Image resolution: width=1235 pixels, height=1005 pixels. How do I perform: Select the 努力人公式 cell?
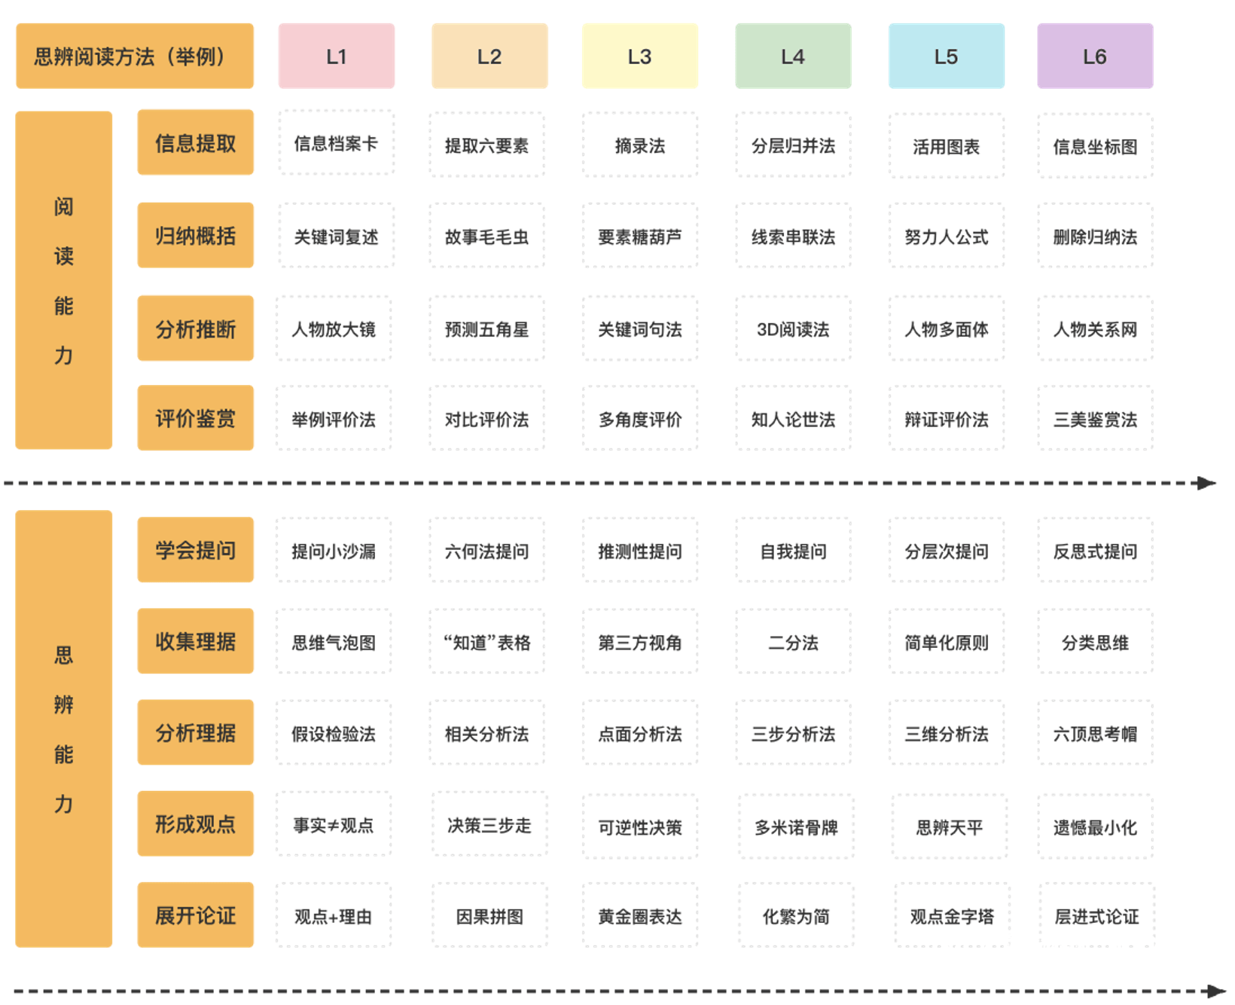(947, 236)
